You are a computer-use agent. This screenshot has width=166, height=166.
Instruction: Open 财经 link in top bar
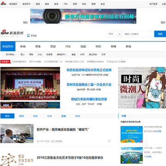[x=84, y=4]
